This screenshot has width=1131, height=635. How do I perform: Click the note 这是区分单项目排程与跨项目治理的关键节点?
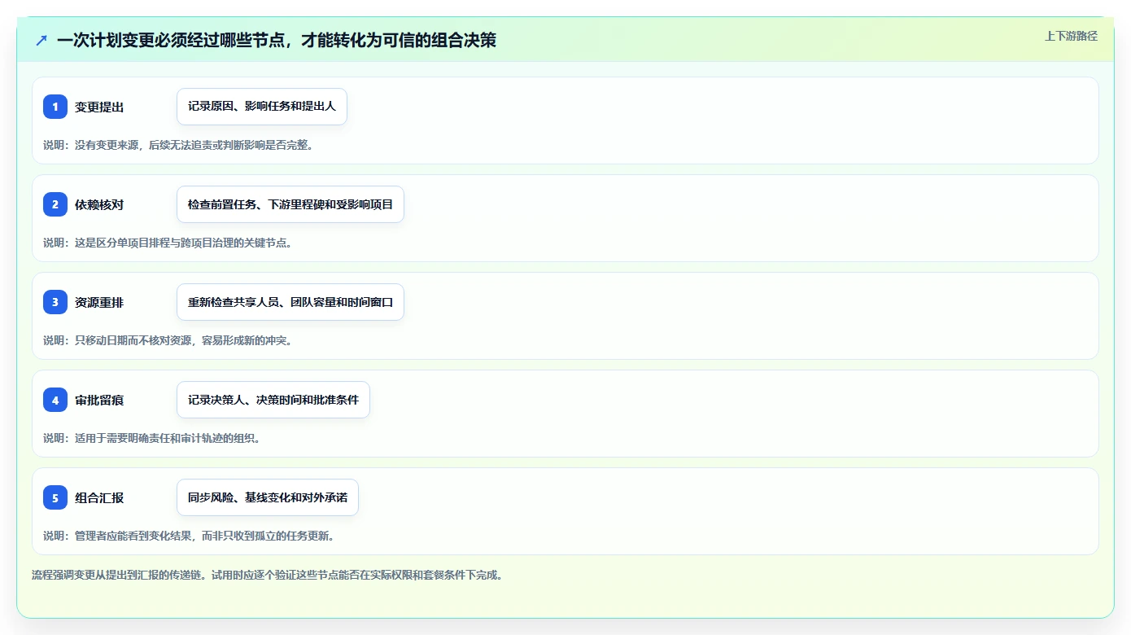(x=168, y=243)
